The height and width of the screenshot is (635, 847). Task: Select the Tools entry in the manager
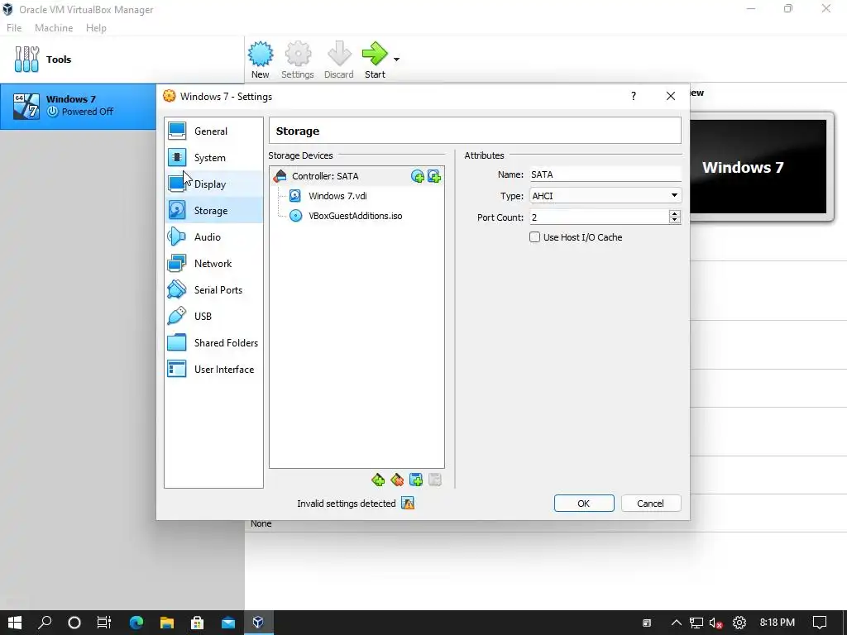122,60
